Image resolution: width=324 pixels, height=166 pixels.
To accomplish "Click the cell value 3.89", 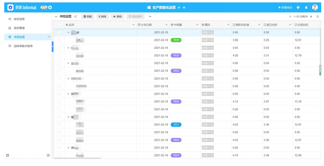I will point(235,40).
